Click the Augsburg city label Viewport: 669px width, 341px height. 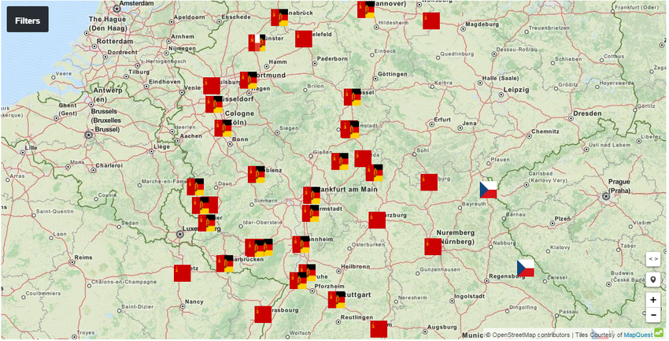pos(442,328)
